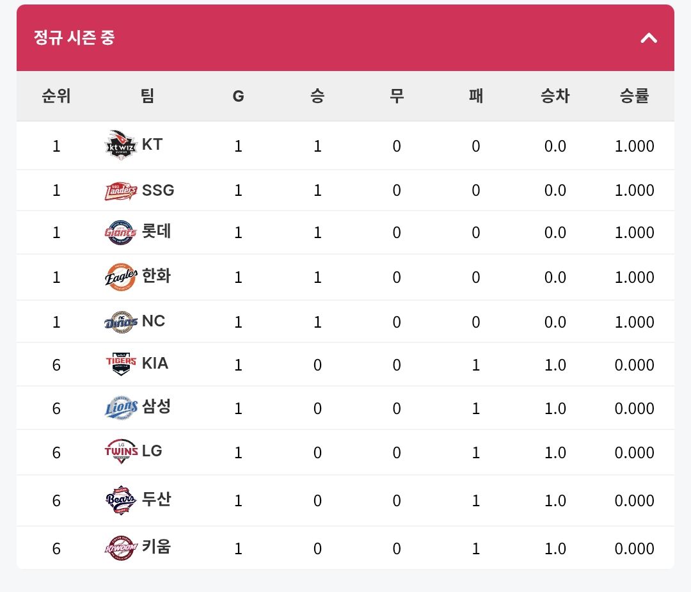Viewport: 691px width, 592px height.
Task: Click the Samsung Lions team logo
Action: 121,408
